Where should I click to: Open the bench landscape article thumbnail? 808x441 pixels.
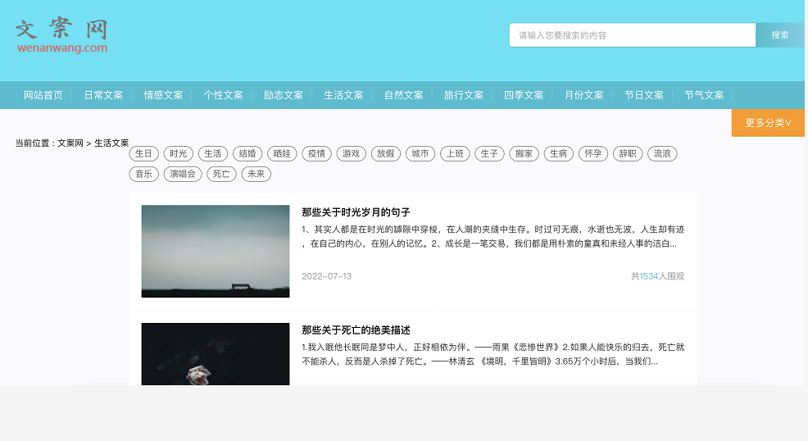[216, 251]
